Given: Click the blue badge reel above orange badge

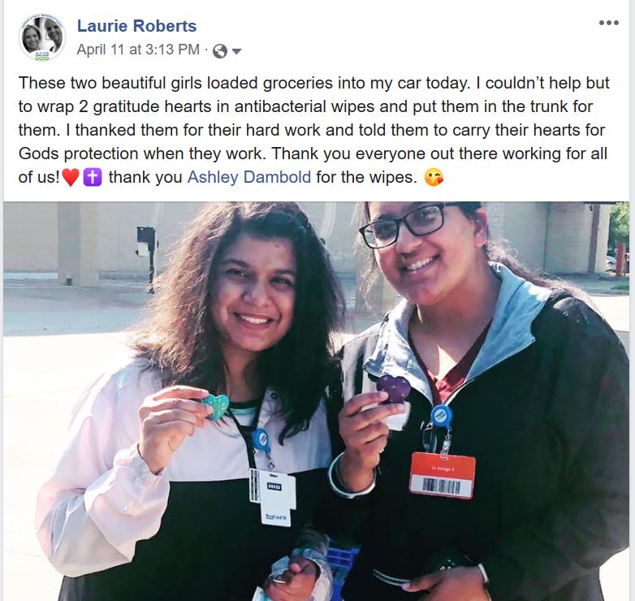Looking at the screenshot, I should click(442, 417).
